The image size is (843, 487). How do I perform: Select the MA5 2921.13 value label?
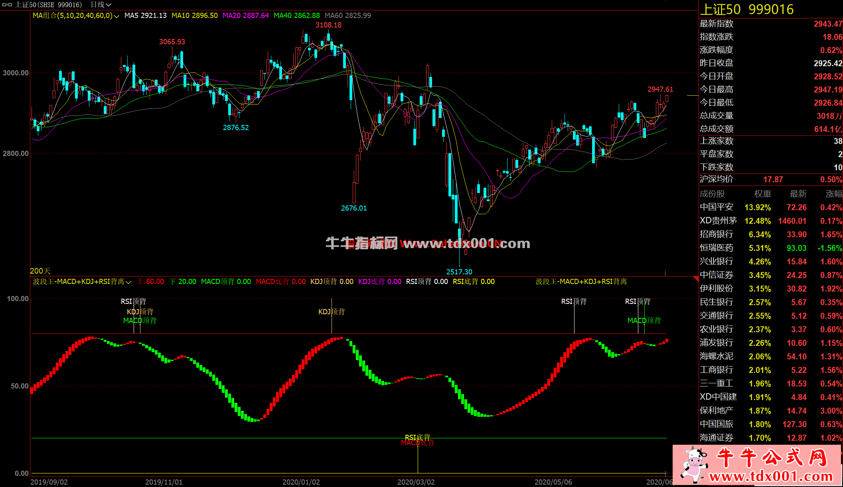point(146,16)
